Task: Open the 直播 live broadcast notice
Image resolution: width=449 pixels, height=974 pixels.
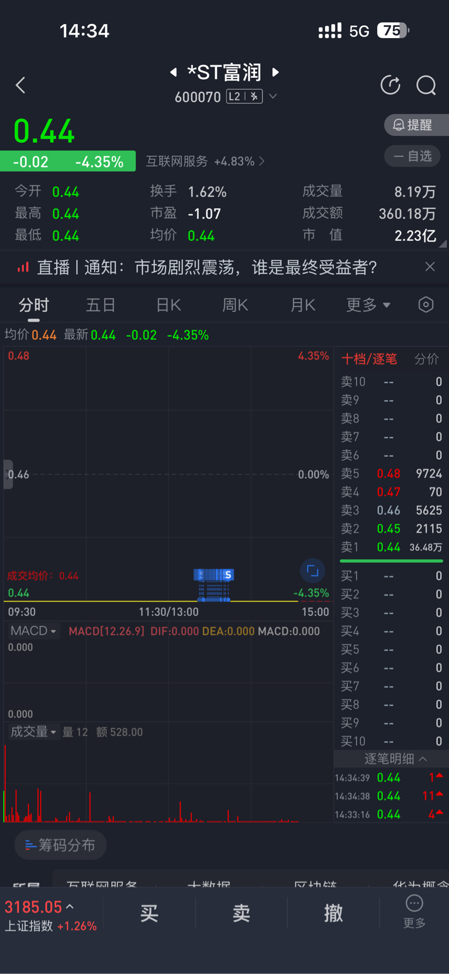Action: tap(207, 267)
